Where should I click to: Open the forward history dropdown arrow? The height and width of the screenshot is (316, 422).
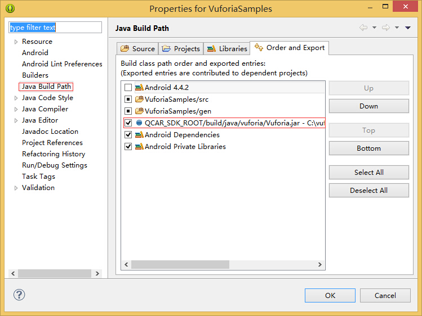[x=397, y=28]
